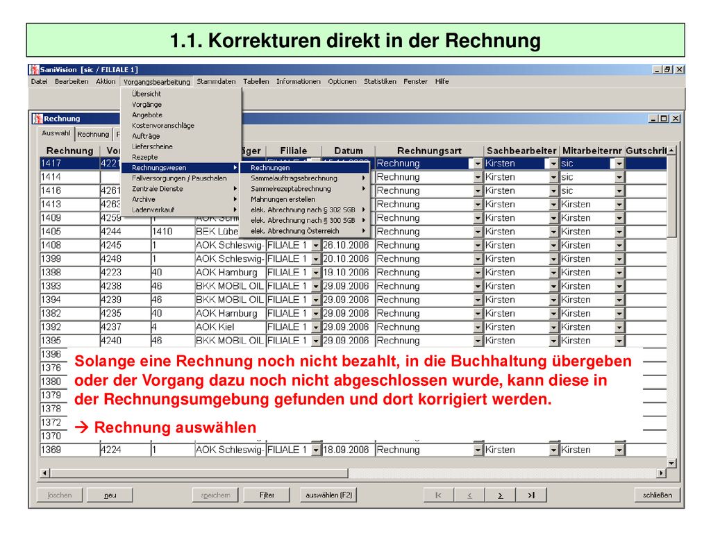Open Fallversorgungen / Pauschalen menu entry

coord(181,178)
